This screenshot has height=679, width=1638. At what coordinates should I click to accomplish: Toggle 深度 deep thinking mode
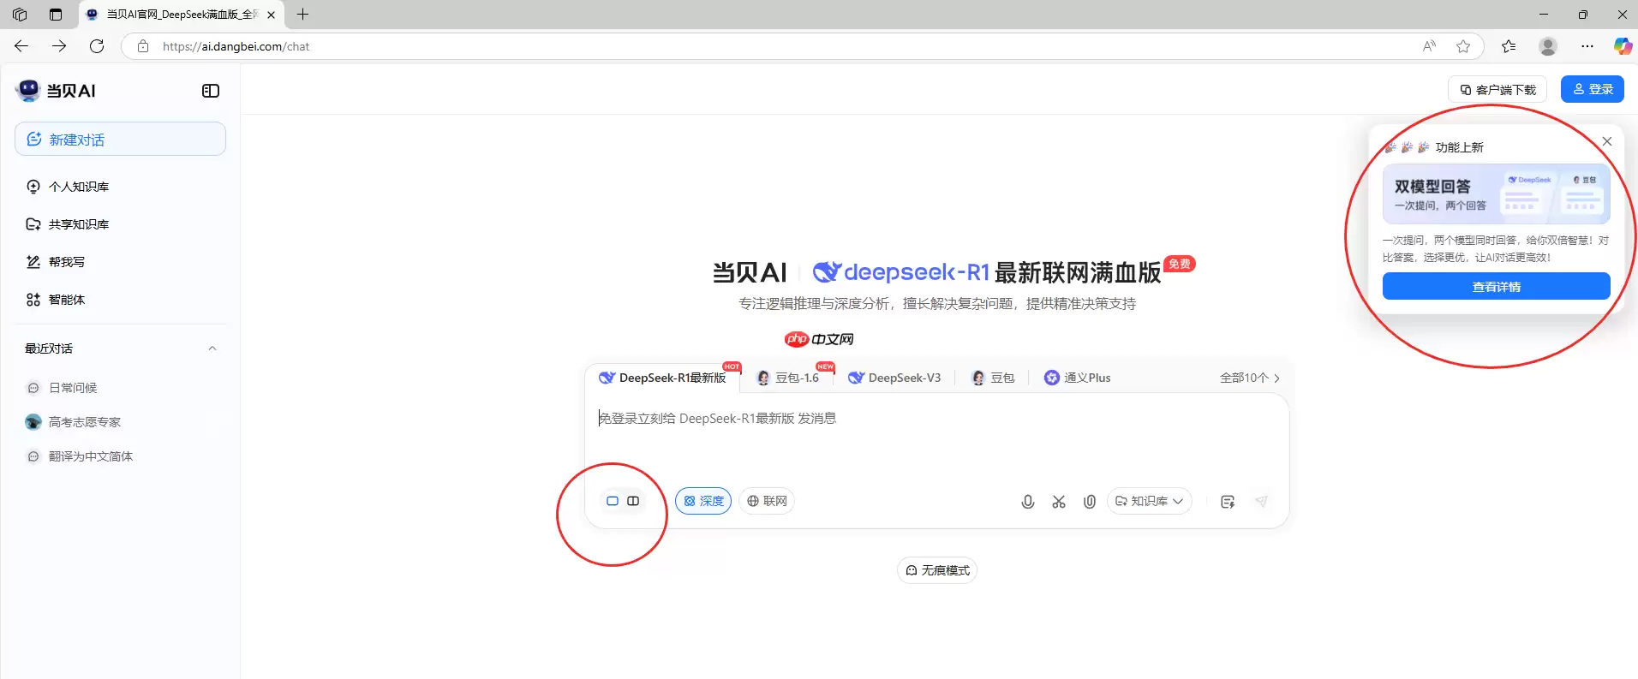(x=703, y=501)
